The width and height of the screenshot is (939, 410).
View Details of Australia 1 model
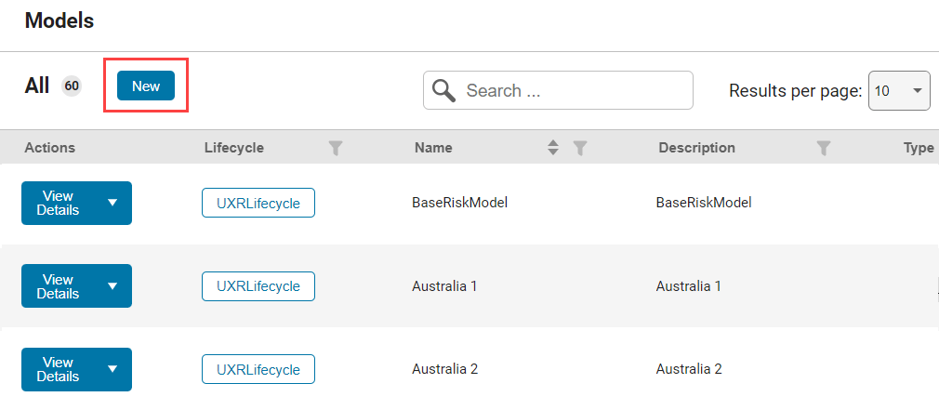coord(58,286)
